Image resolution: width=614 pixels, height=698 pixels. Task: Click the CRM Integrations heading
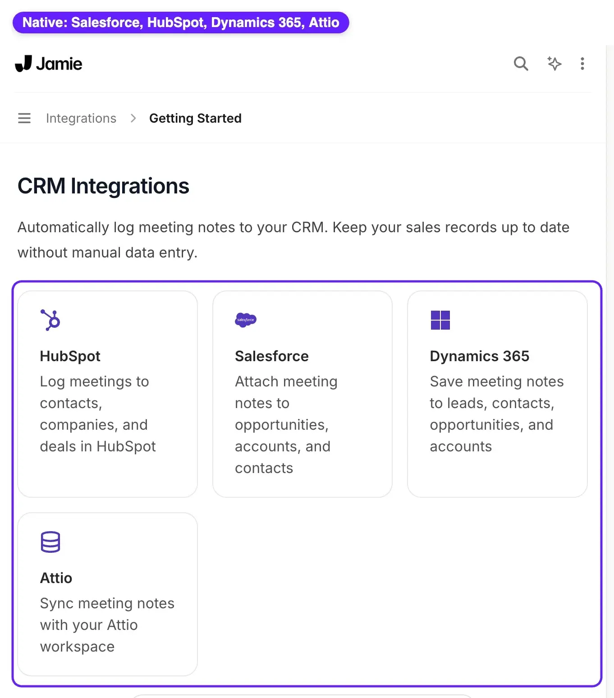point(103,186)
